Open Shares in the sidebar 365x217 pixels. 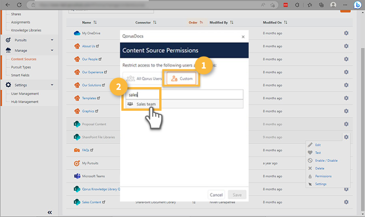coord(16,14)
